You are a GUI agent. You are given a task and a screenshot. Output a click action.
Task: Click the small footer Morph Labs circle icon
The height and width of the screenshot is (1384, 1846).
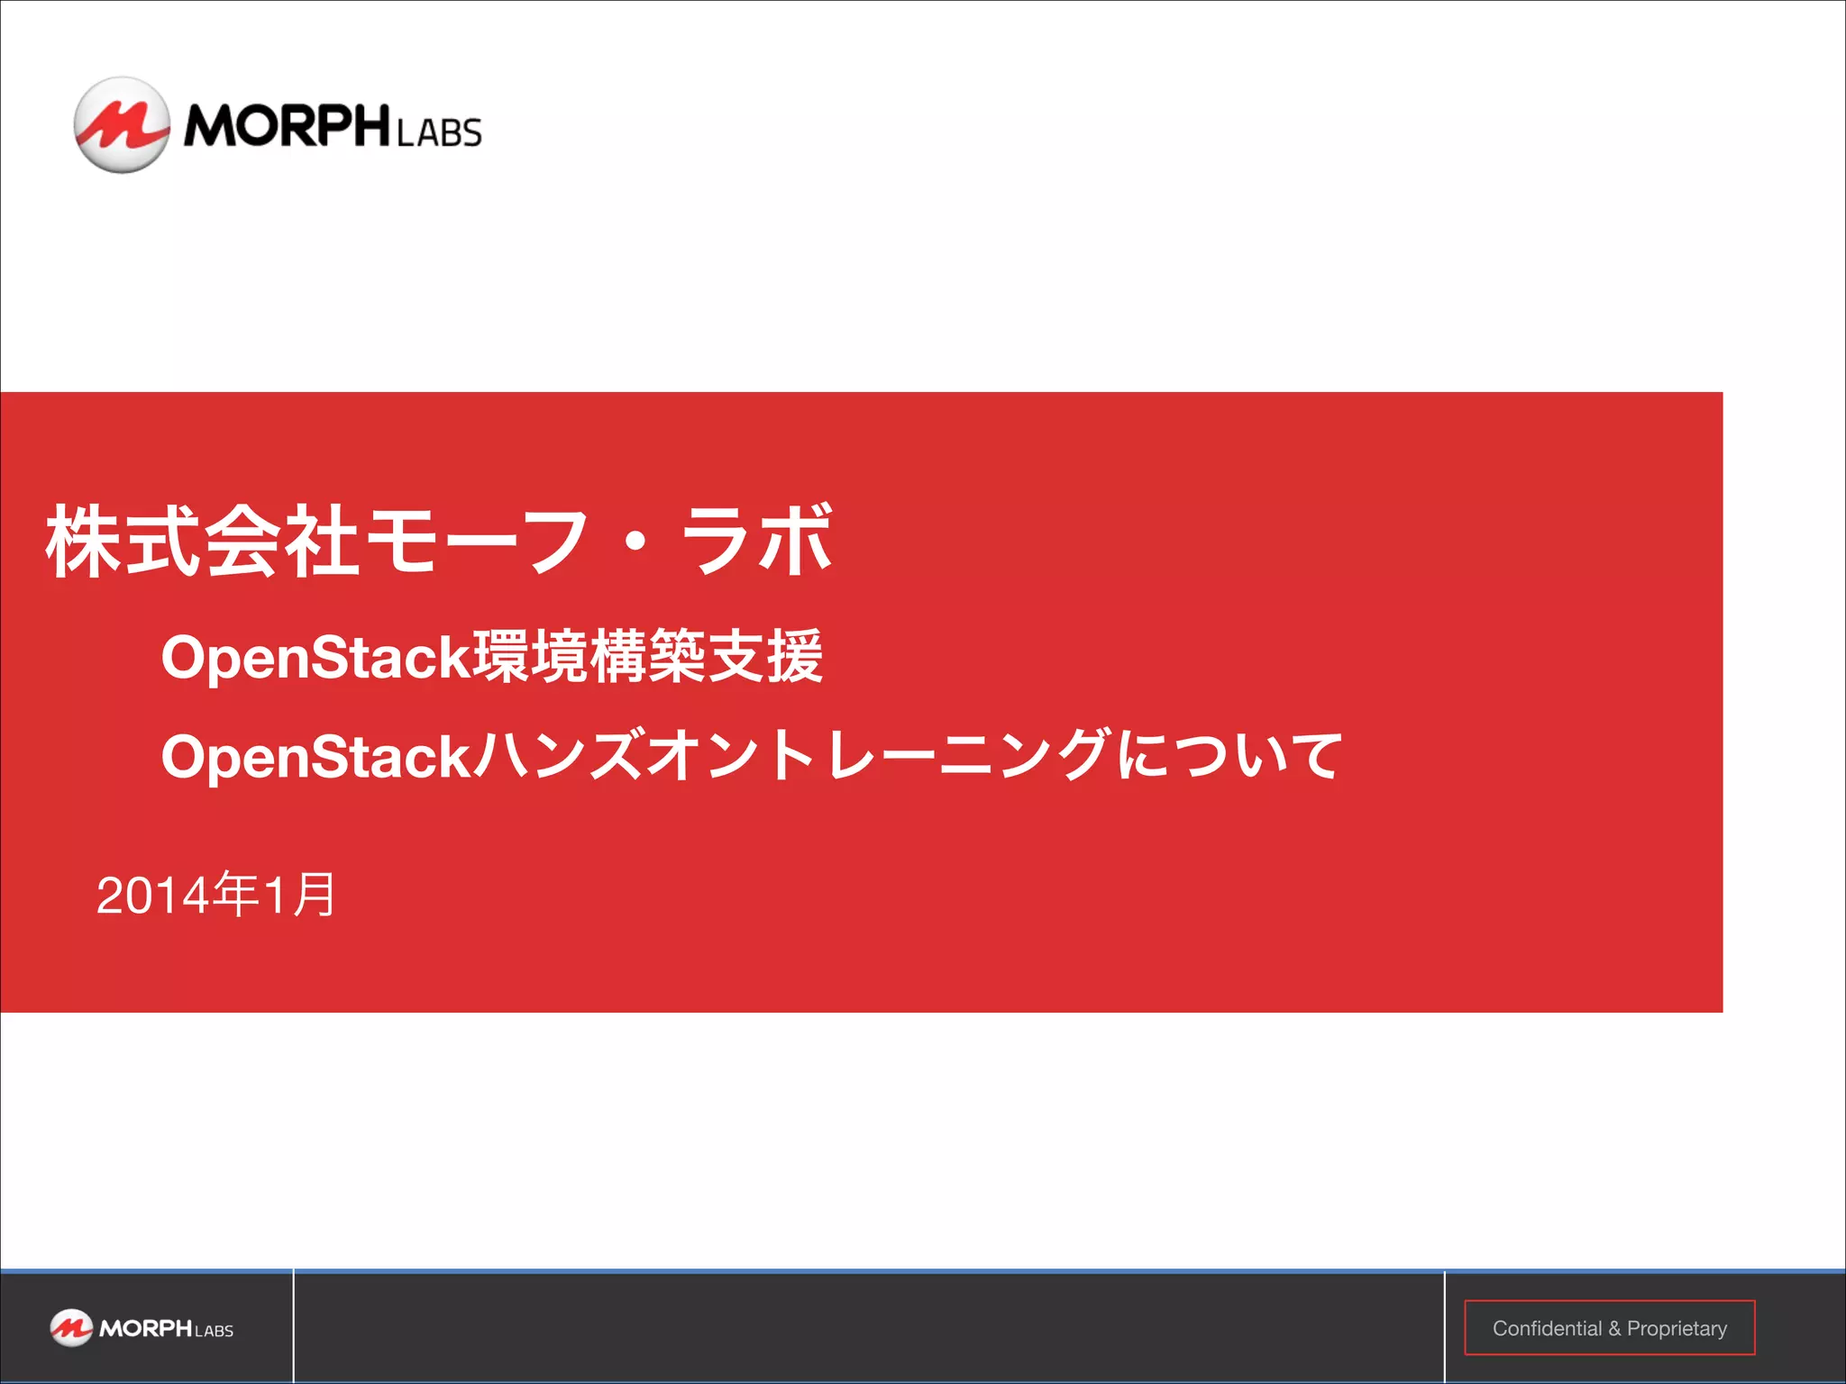tap(70, 1328)
